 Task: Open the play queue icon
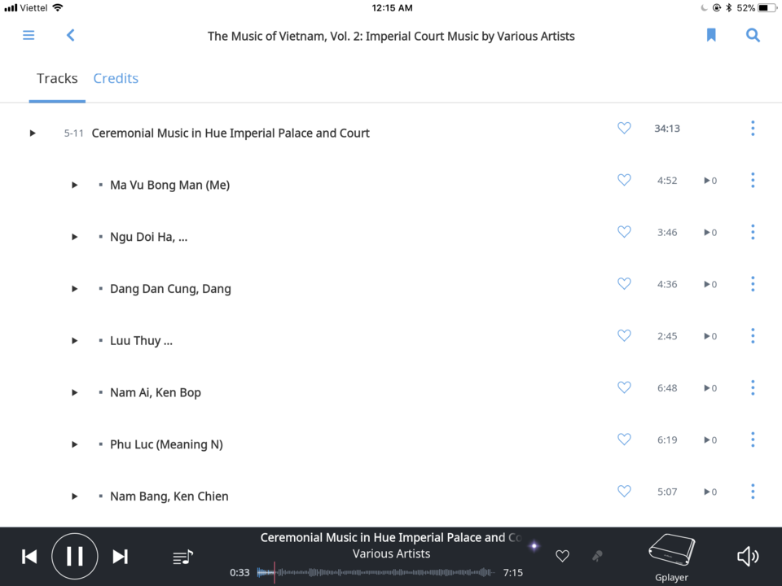tap(182, 557)
